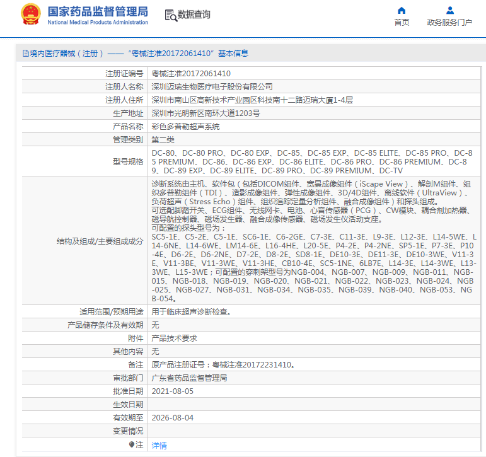Click the 注册人名称 label

pyautogui.click(x=124, y=87)
